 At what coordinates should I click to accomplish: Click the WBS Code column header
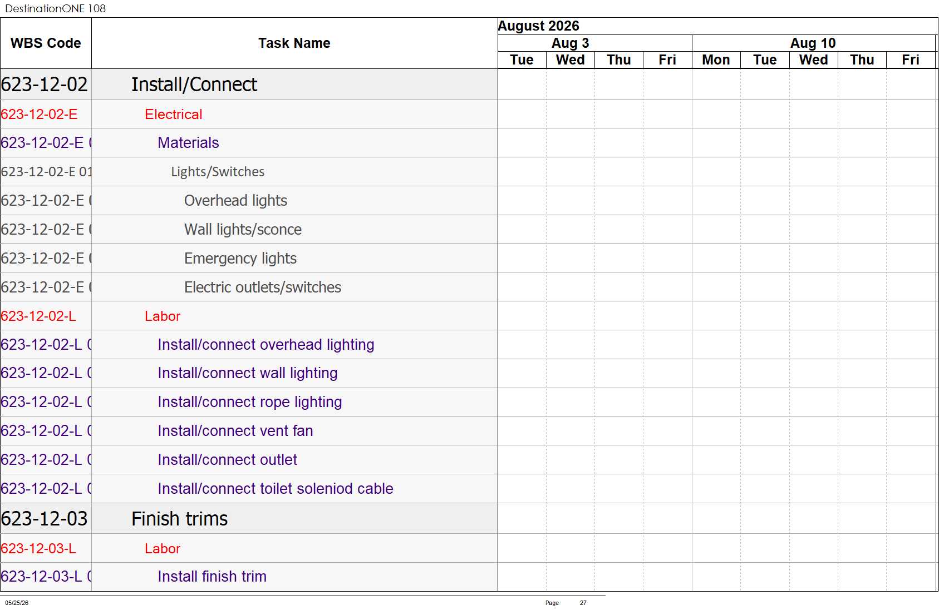tap(46, 43)
